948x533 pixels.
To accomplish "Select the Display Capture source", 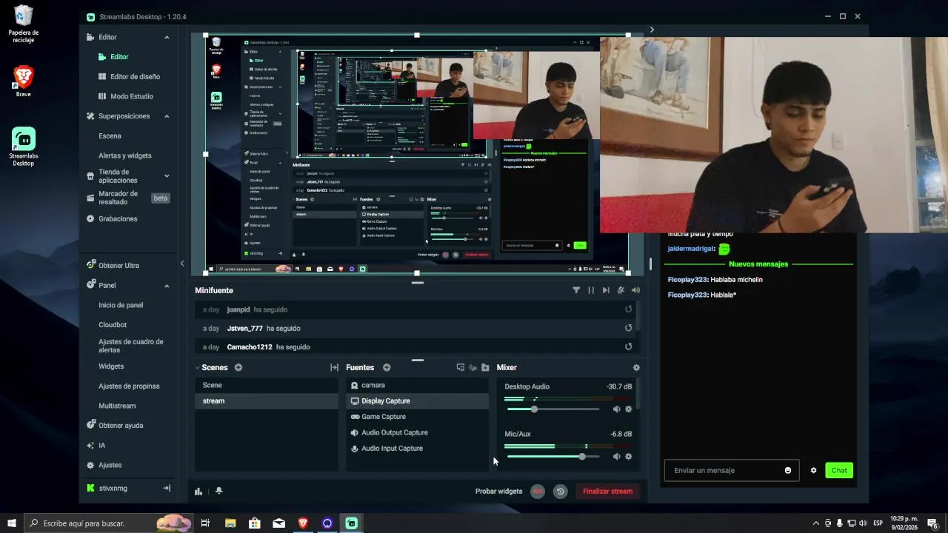I will coord(417,401).
